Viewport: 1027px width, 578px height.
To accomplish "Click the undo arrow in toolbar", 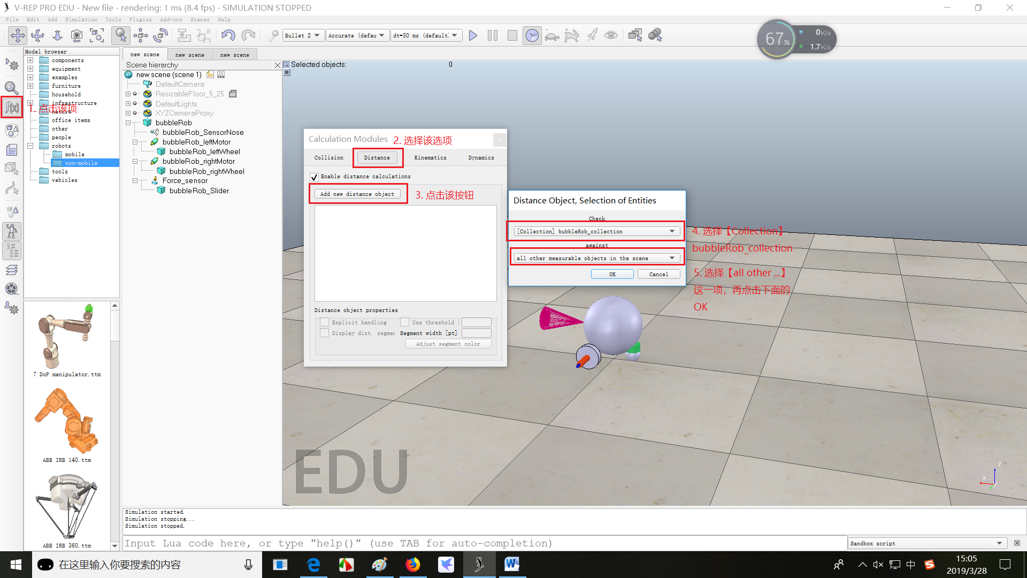I will click(228, 35).
